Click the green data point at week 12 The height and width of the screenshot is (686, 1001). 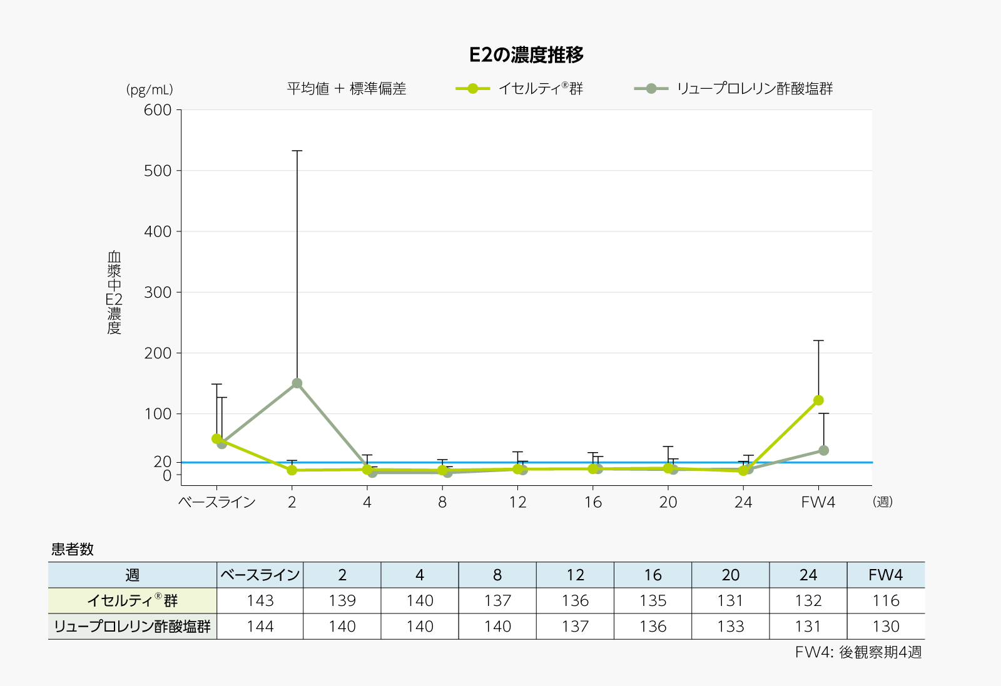pos(519,470)
